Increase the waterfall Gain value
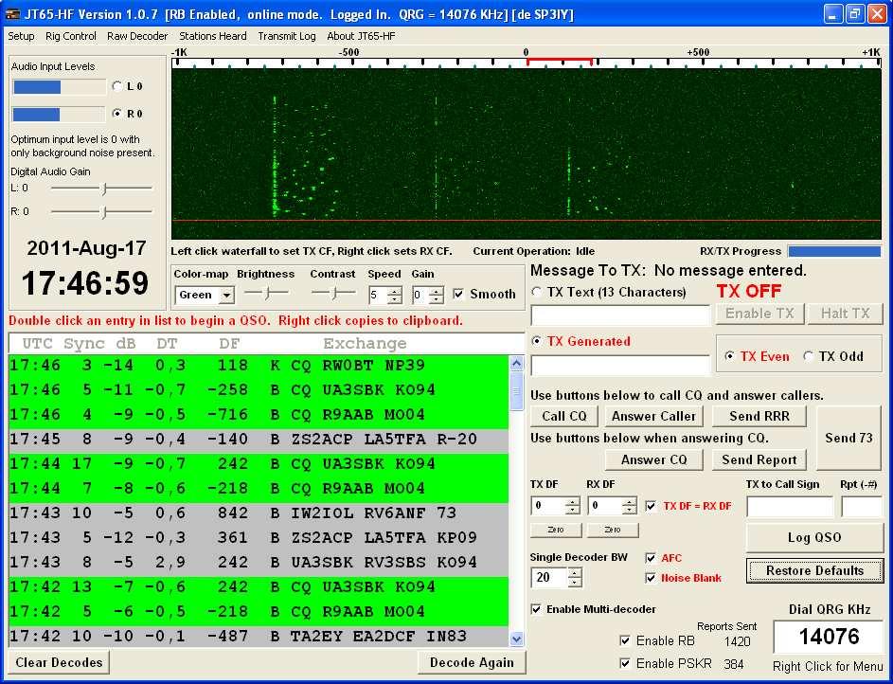The image size is (893, 684). coord(437,291)
